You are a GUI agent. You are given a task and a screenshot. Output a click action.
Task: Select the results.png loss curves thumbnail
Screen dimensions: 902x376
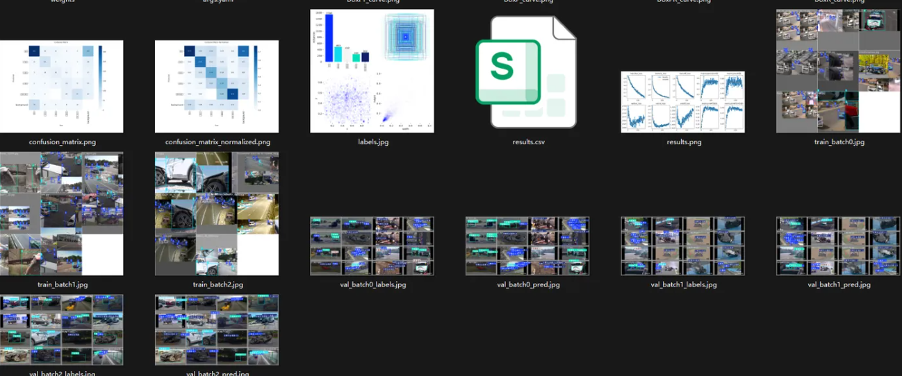pyautogui.click(x=682, y=102)
